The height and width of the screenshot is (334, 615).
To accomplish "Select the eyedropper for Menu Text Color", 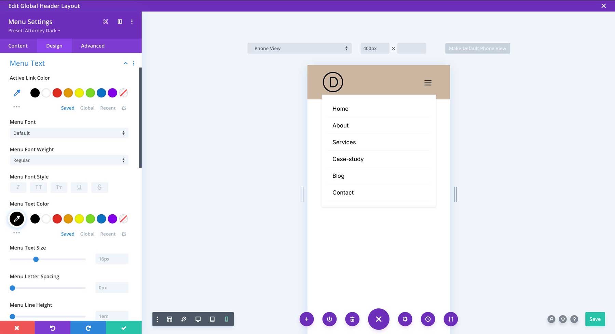I will point(17,219).
